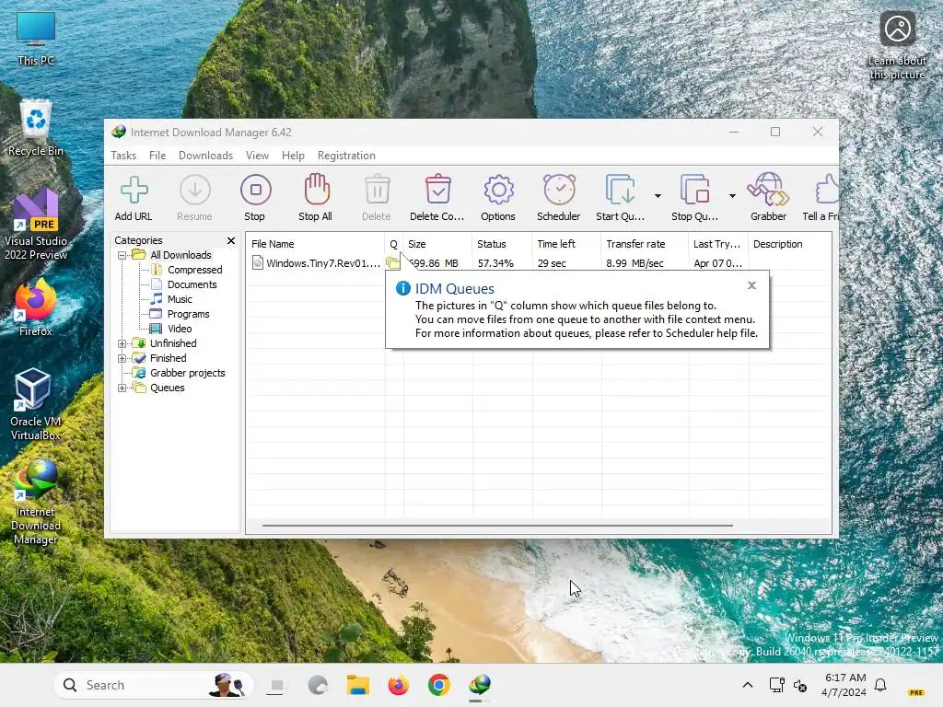Click the Tell a Friend icon
This screenshot has height=707, width=943.
point(826,189)
